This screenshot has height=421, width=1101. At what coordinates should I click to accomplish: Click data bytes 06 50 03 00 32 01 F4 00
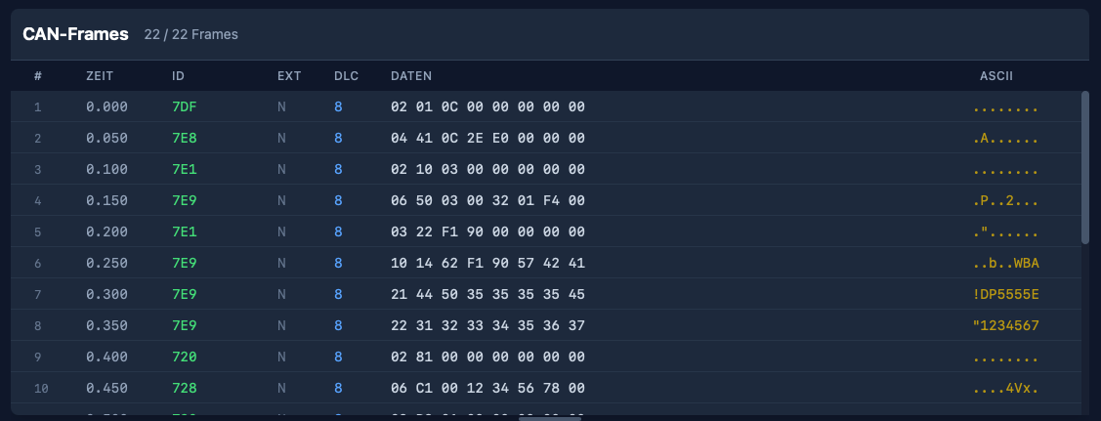coord(487,201)
